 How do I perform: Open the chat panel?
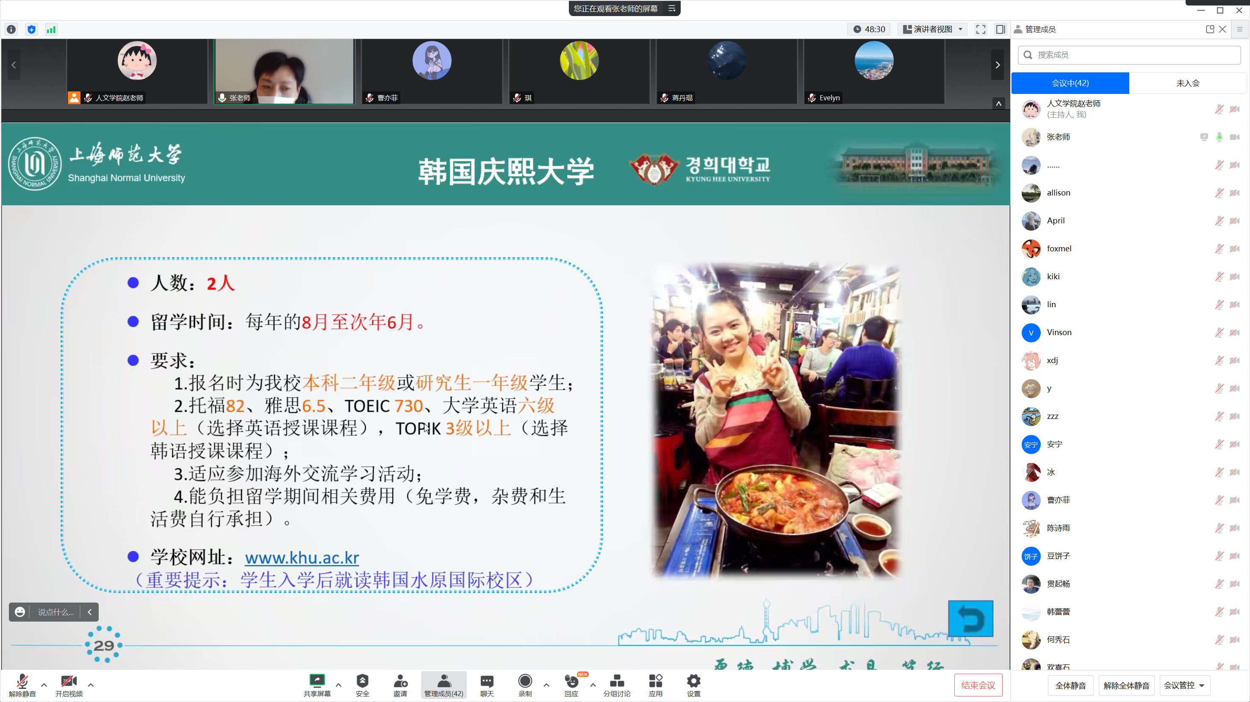487,685
